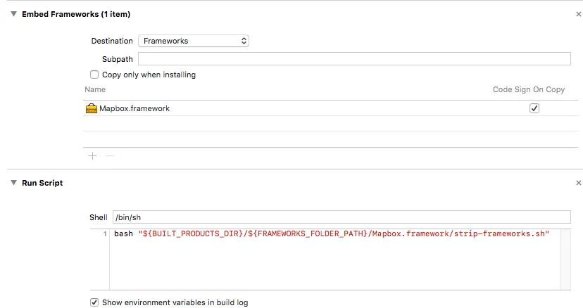
Task: Add a framework with the plus button
Action: point(92,155)
